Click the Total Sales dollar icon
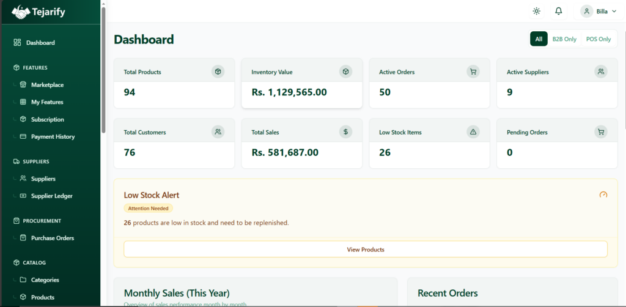626x307 pixels. pos(345,131)
